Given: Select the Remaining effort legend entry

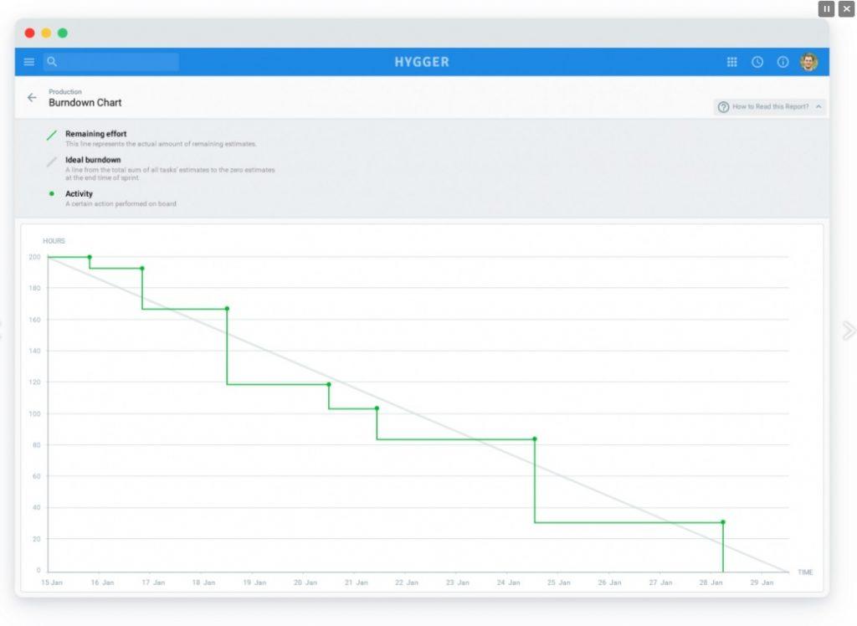Looking at the screenshot, I should [98, 134].
